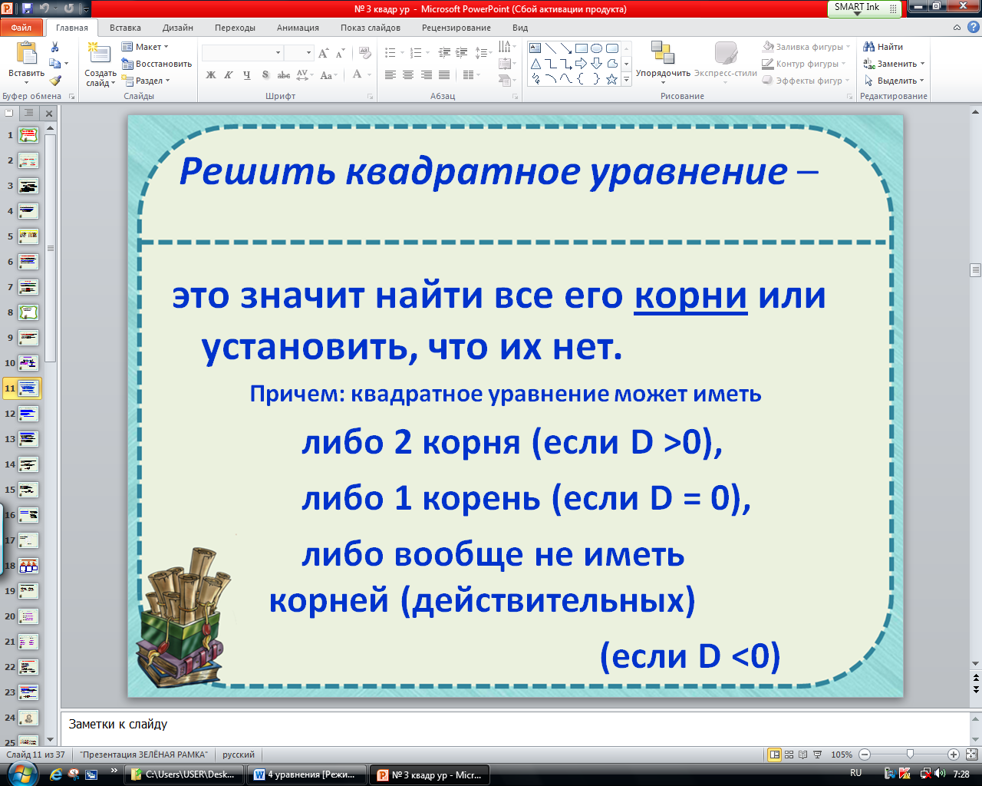
Task: Toggle strikethrough abc formatting
Action: pyautogui.click(x=283, y=75)
